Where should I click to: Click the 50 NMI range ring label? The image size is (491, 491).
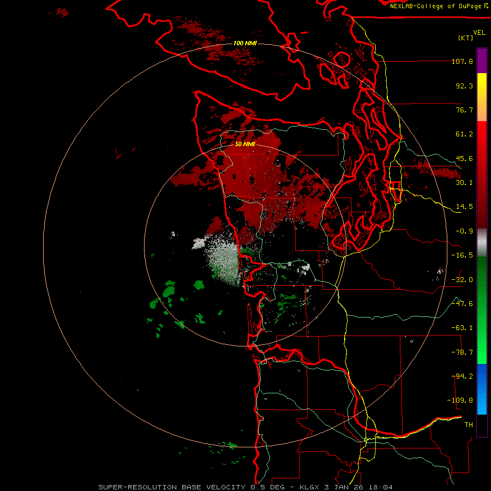pos(245,145)
